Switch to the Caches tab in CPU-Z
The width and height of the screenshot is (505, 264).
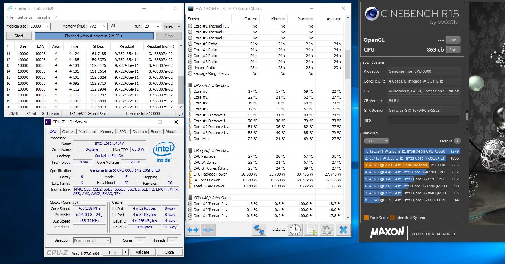point(68,132)
